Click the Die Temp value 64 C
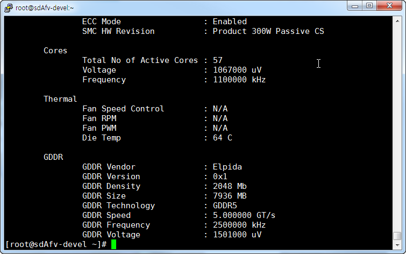Viewport: 406px width, 254px height. click(223, 138)
